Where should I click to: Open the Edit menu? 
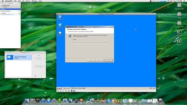click(x=19, y=1)
